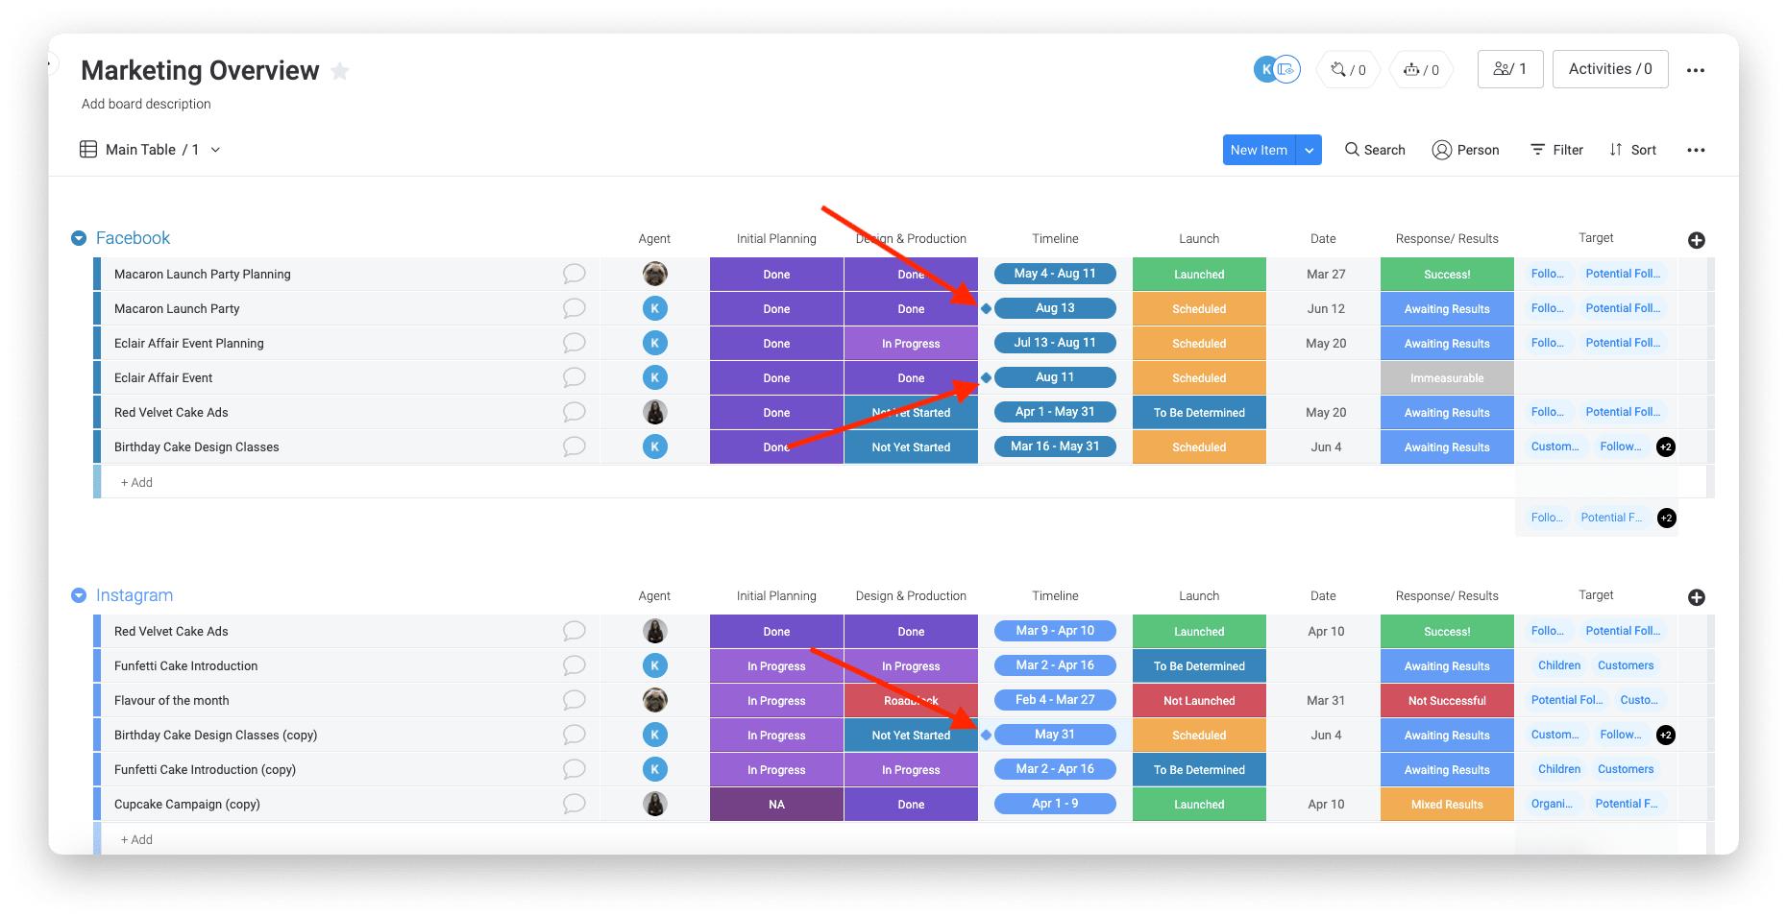The width and height of the screenshot is (1787, 917).
Task: Open the Main Table view dropdown
Action: (x=215, y=150)
